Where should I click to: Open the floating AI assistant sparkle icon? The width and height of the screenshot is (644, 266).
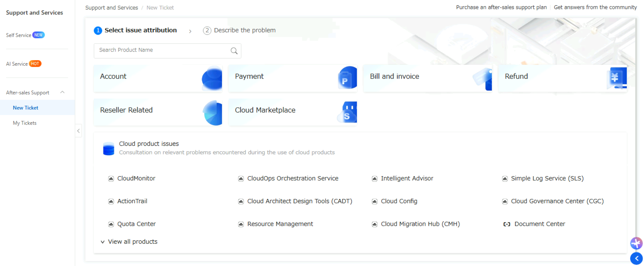(x=636, y=243)
